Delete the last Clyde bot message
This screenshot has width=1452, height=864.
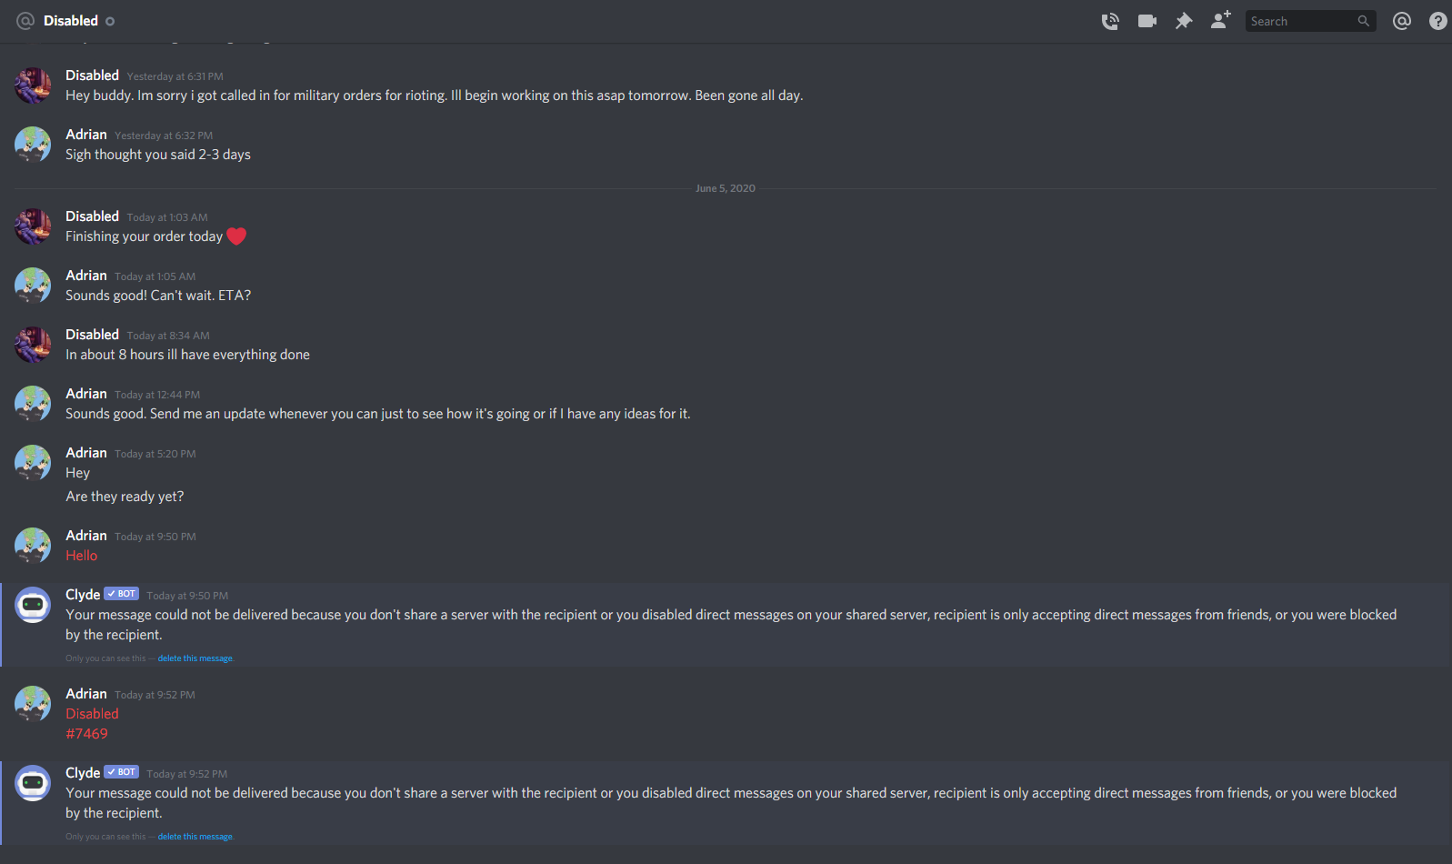pos(195,837)
